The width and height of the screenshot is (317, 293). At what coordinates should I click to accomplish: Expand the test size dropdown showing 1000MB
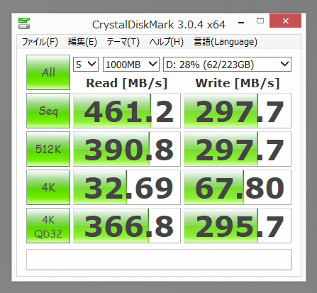pyautogui.click(x=131, y=65)
